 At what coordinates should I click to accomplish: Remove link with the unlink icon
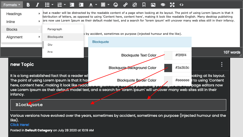[x=134, y=5]
